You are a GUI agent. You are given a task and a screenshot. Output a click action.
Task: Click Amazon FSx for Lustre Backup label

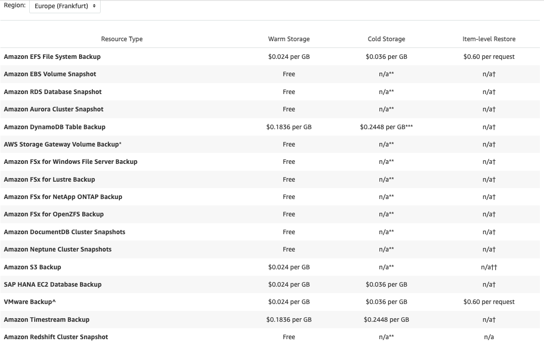tap(49, 179)
